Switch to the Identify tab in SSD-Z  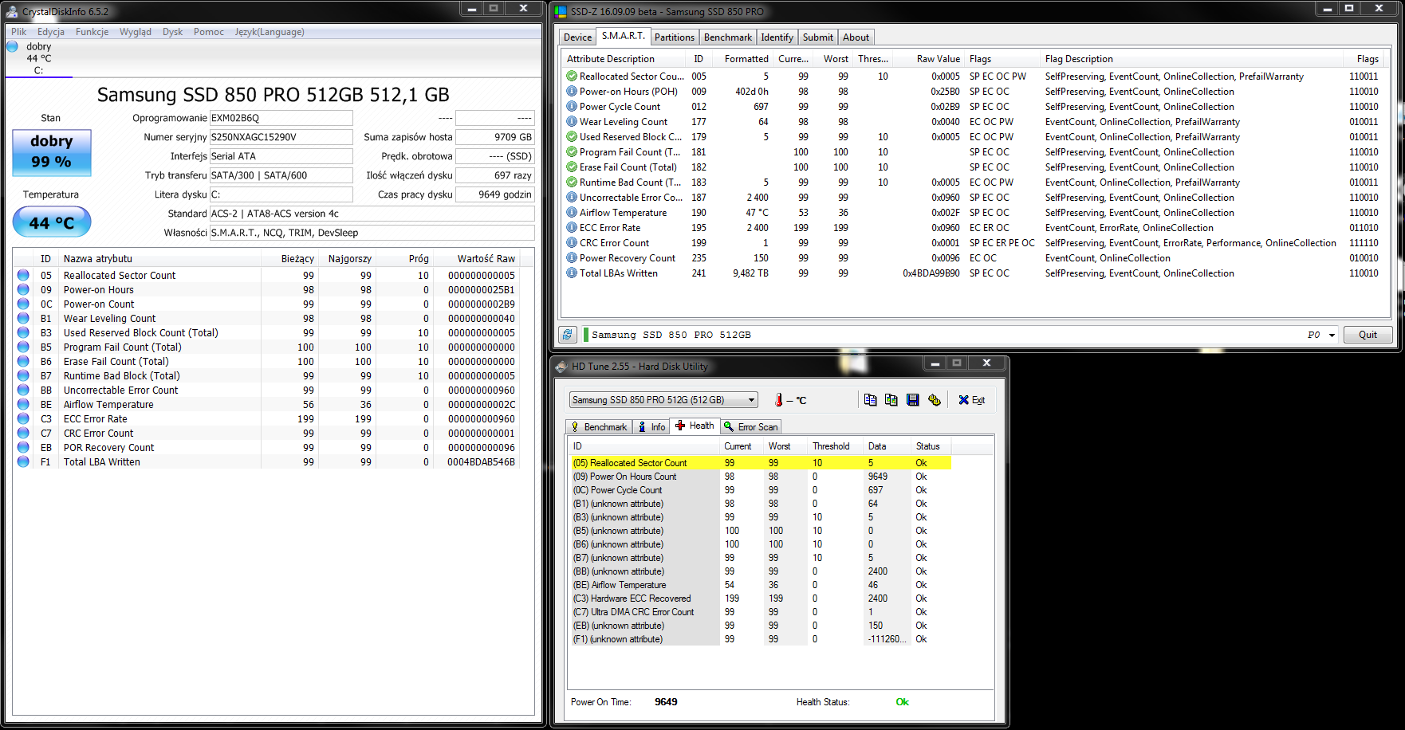(777, 37)
